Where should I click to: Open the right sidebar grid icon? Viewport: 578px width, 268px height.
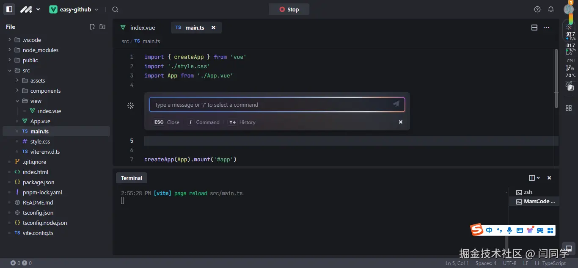pos(569,108)
